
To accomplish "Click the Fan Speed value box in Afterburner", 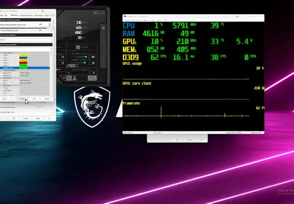I will click(x=92, y=73).
